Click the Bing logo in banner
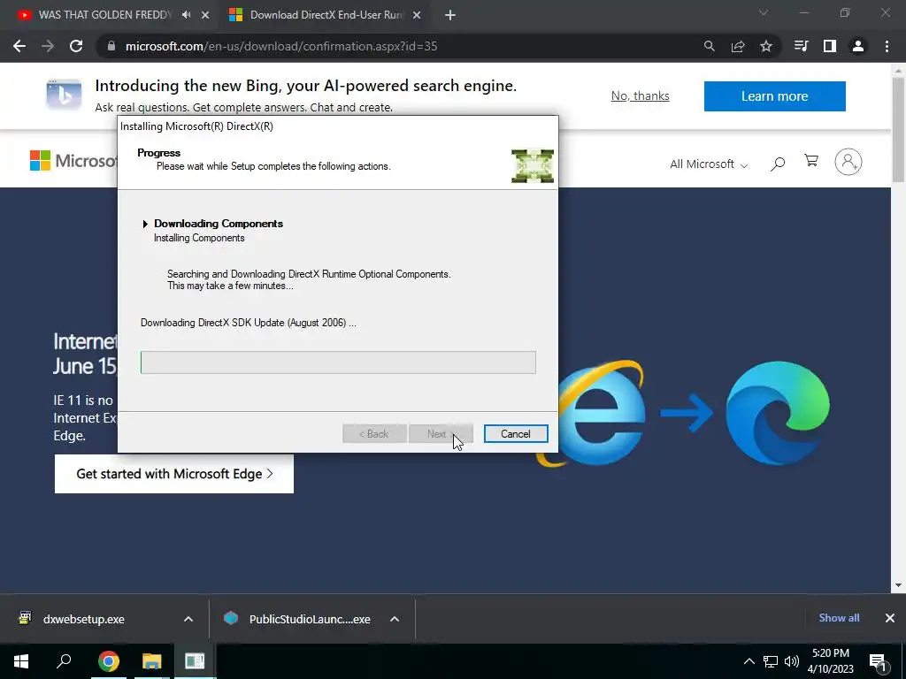Screen dimensions: 906x679 pos(64,95)
